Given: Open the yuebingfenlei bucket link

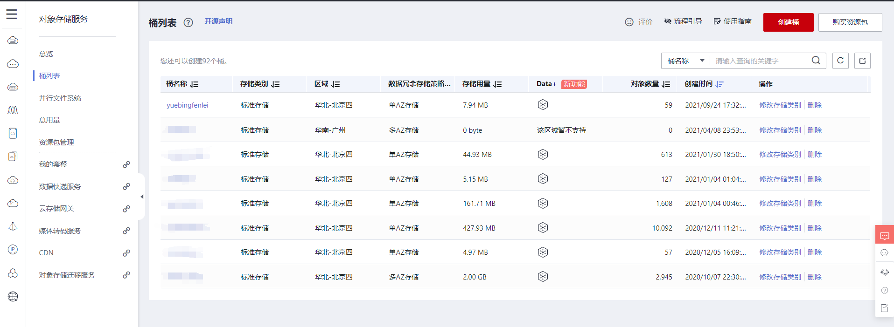Looking at the screenshot, I should [x=188, y=105].
